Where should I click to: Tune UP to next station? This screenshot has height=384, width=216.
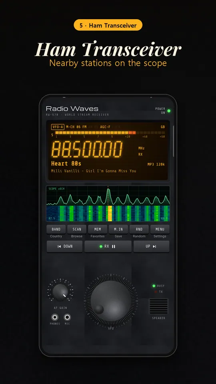(x=151, y=246)
